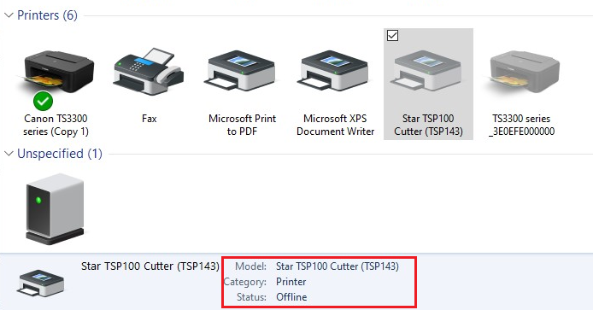
Task: Click the green default-printer checkmark badge
Action: [x=43, y=101]
